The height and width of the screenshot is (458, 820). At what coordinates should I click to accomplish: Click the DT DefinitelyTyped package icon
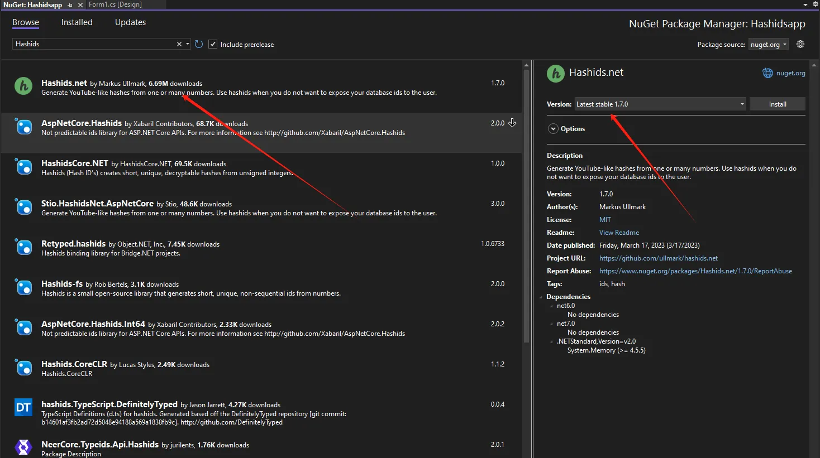coord(23,408)
